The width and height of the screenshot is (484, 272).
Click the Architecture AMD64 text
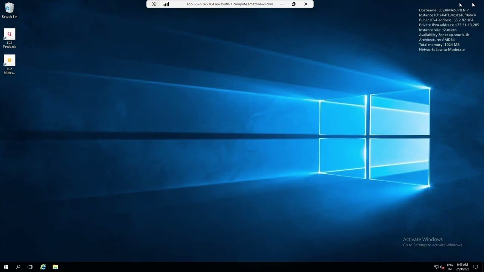(437, 40)
